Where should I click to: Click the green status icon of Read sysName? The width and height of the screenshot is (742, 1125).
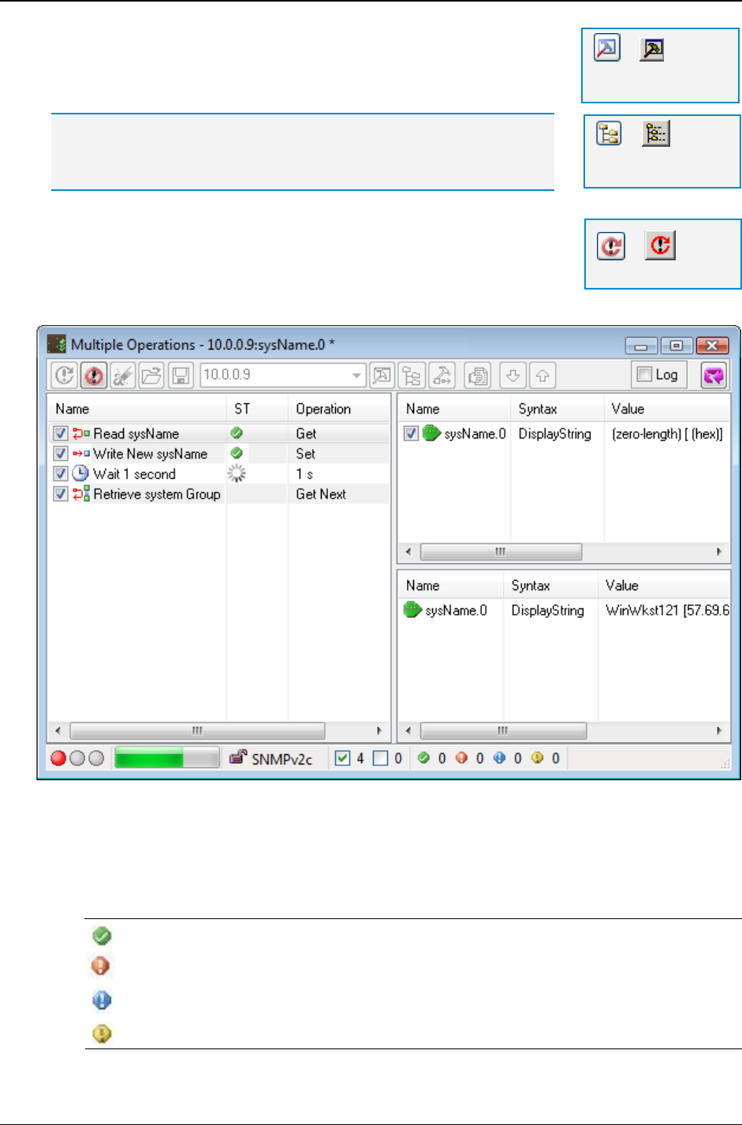(237, 433)
